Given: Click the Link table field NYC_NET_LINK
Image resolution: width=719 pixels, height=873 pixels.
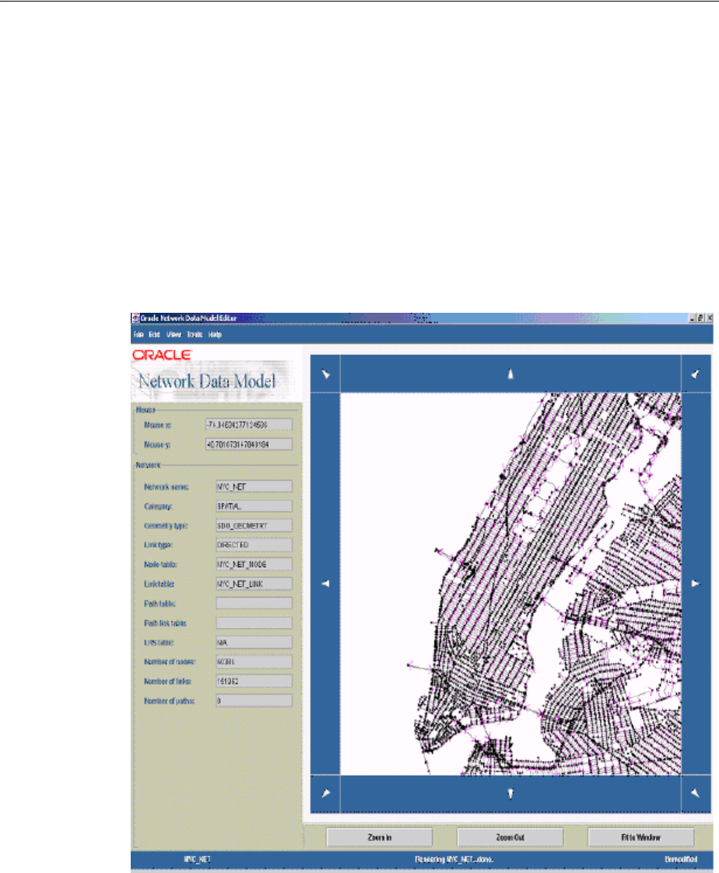Looking at the screenshot, I should click(254, 584).
